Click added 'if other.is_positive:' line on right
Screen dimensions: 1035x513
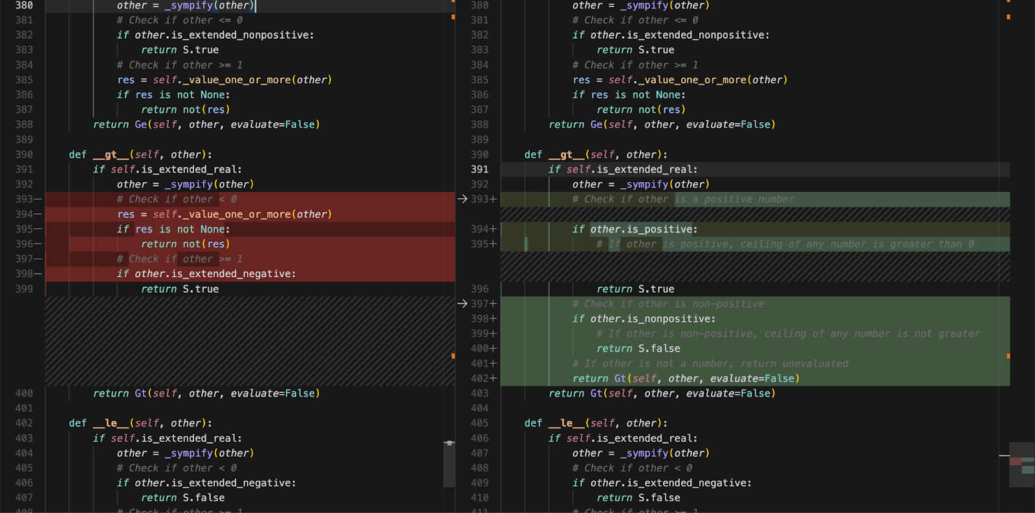(x=635, y=229)
